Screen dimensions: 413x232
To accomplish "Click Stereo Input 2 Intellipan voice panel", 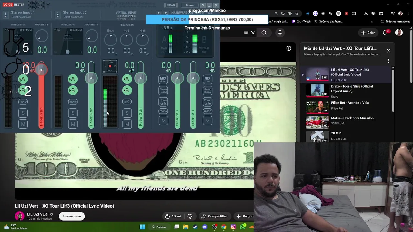I will 68,41.
